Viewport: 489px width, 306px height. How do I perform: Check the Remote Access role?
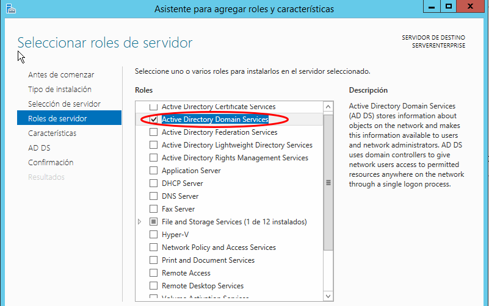point(153,272)
